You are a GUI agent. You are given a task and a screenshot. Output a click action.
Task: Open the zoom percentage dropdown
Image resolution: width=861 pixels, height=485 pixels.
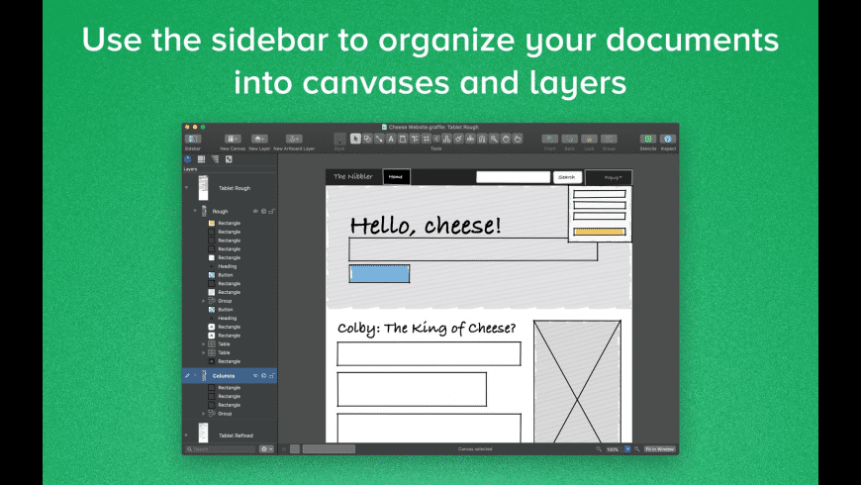(x=627, y=449)
